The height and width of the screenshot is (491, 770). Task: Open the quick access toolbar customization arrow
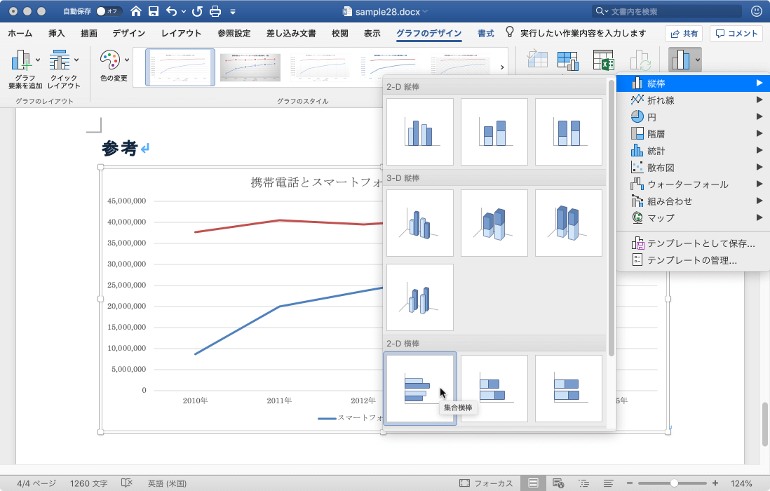point(233,12)
